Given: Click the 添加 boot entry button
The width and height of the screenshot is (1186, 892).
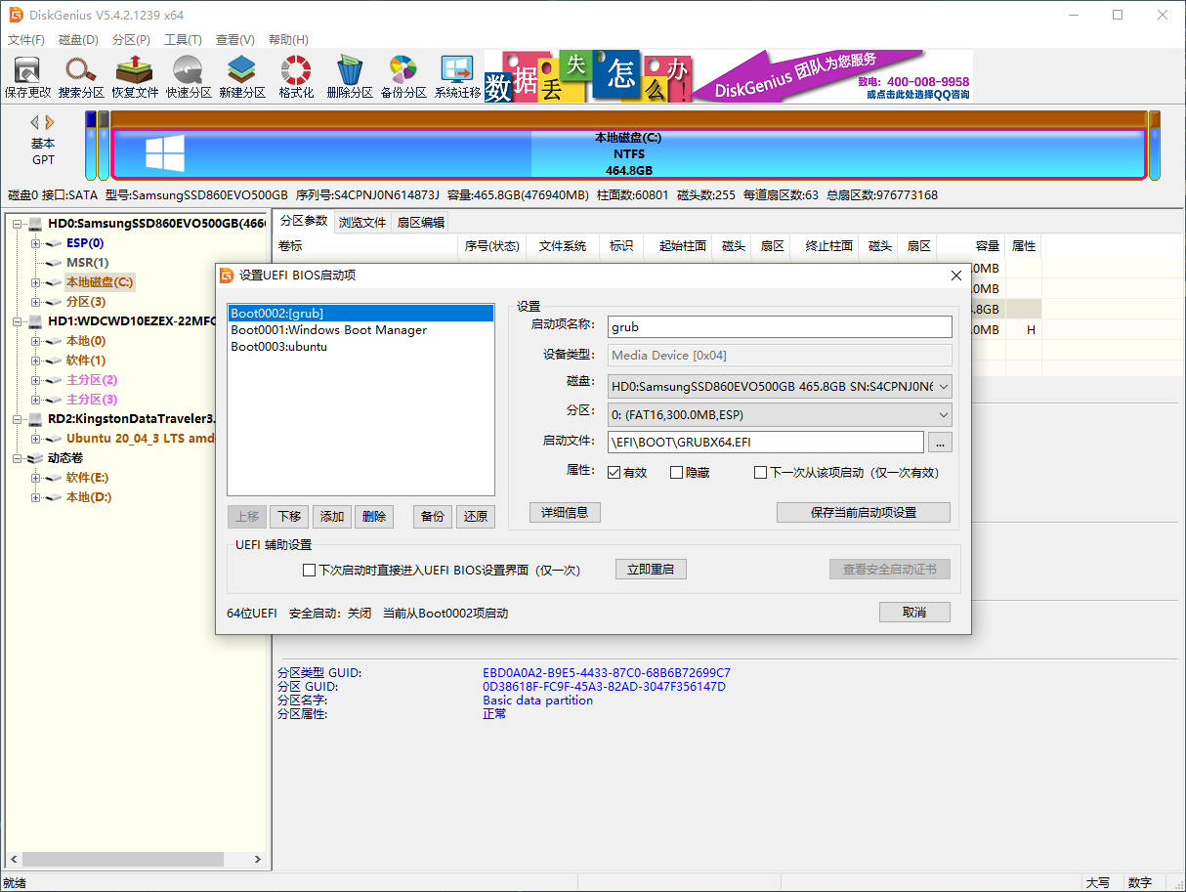Looking at the screenshot, I should click(332, 517).
